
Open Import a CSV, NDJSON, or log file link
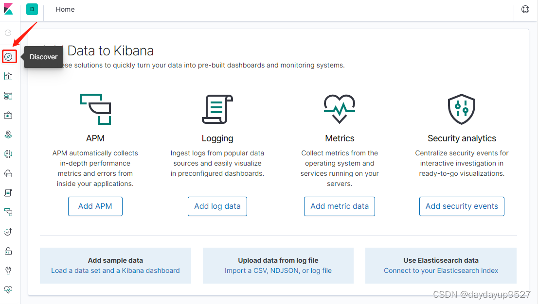[x=278, y=271]
